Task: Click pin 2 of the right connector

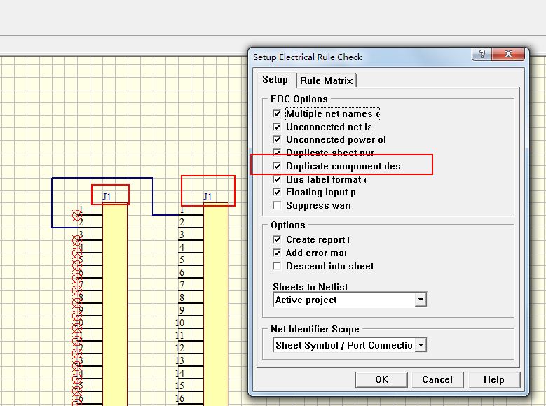Action: point(191,223)
